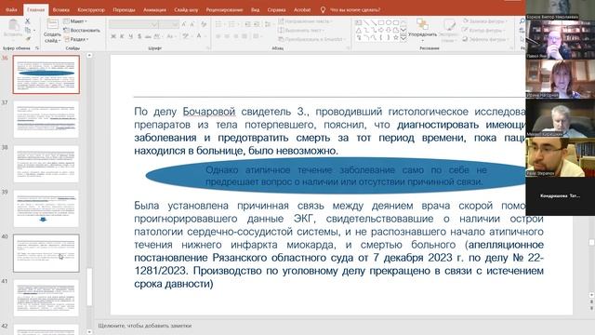Click the decrease font size icon
The height and width of the screenshot is (335, 595).
[x=192, y=24]
